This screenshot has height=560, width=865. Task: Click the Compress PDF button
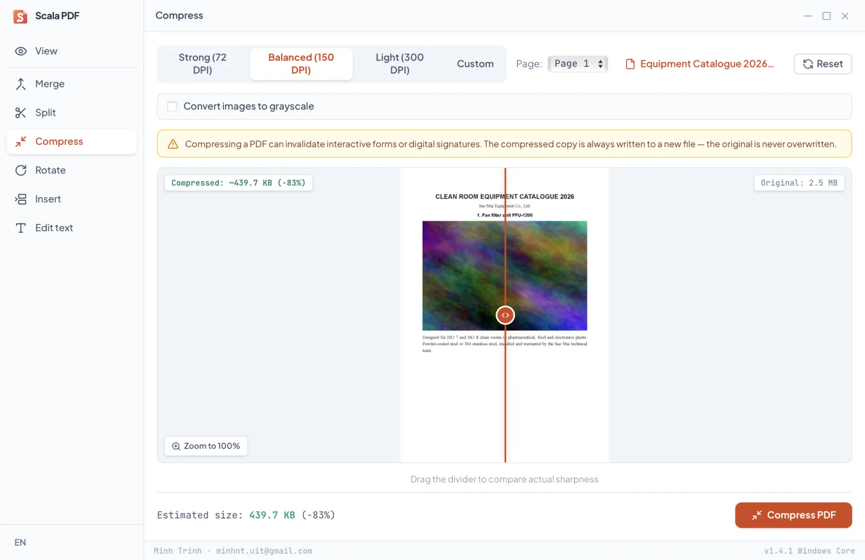(x=793, y=515)
